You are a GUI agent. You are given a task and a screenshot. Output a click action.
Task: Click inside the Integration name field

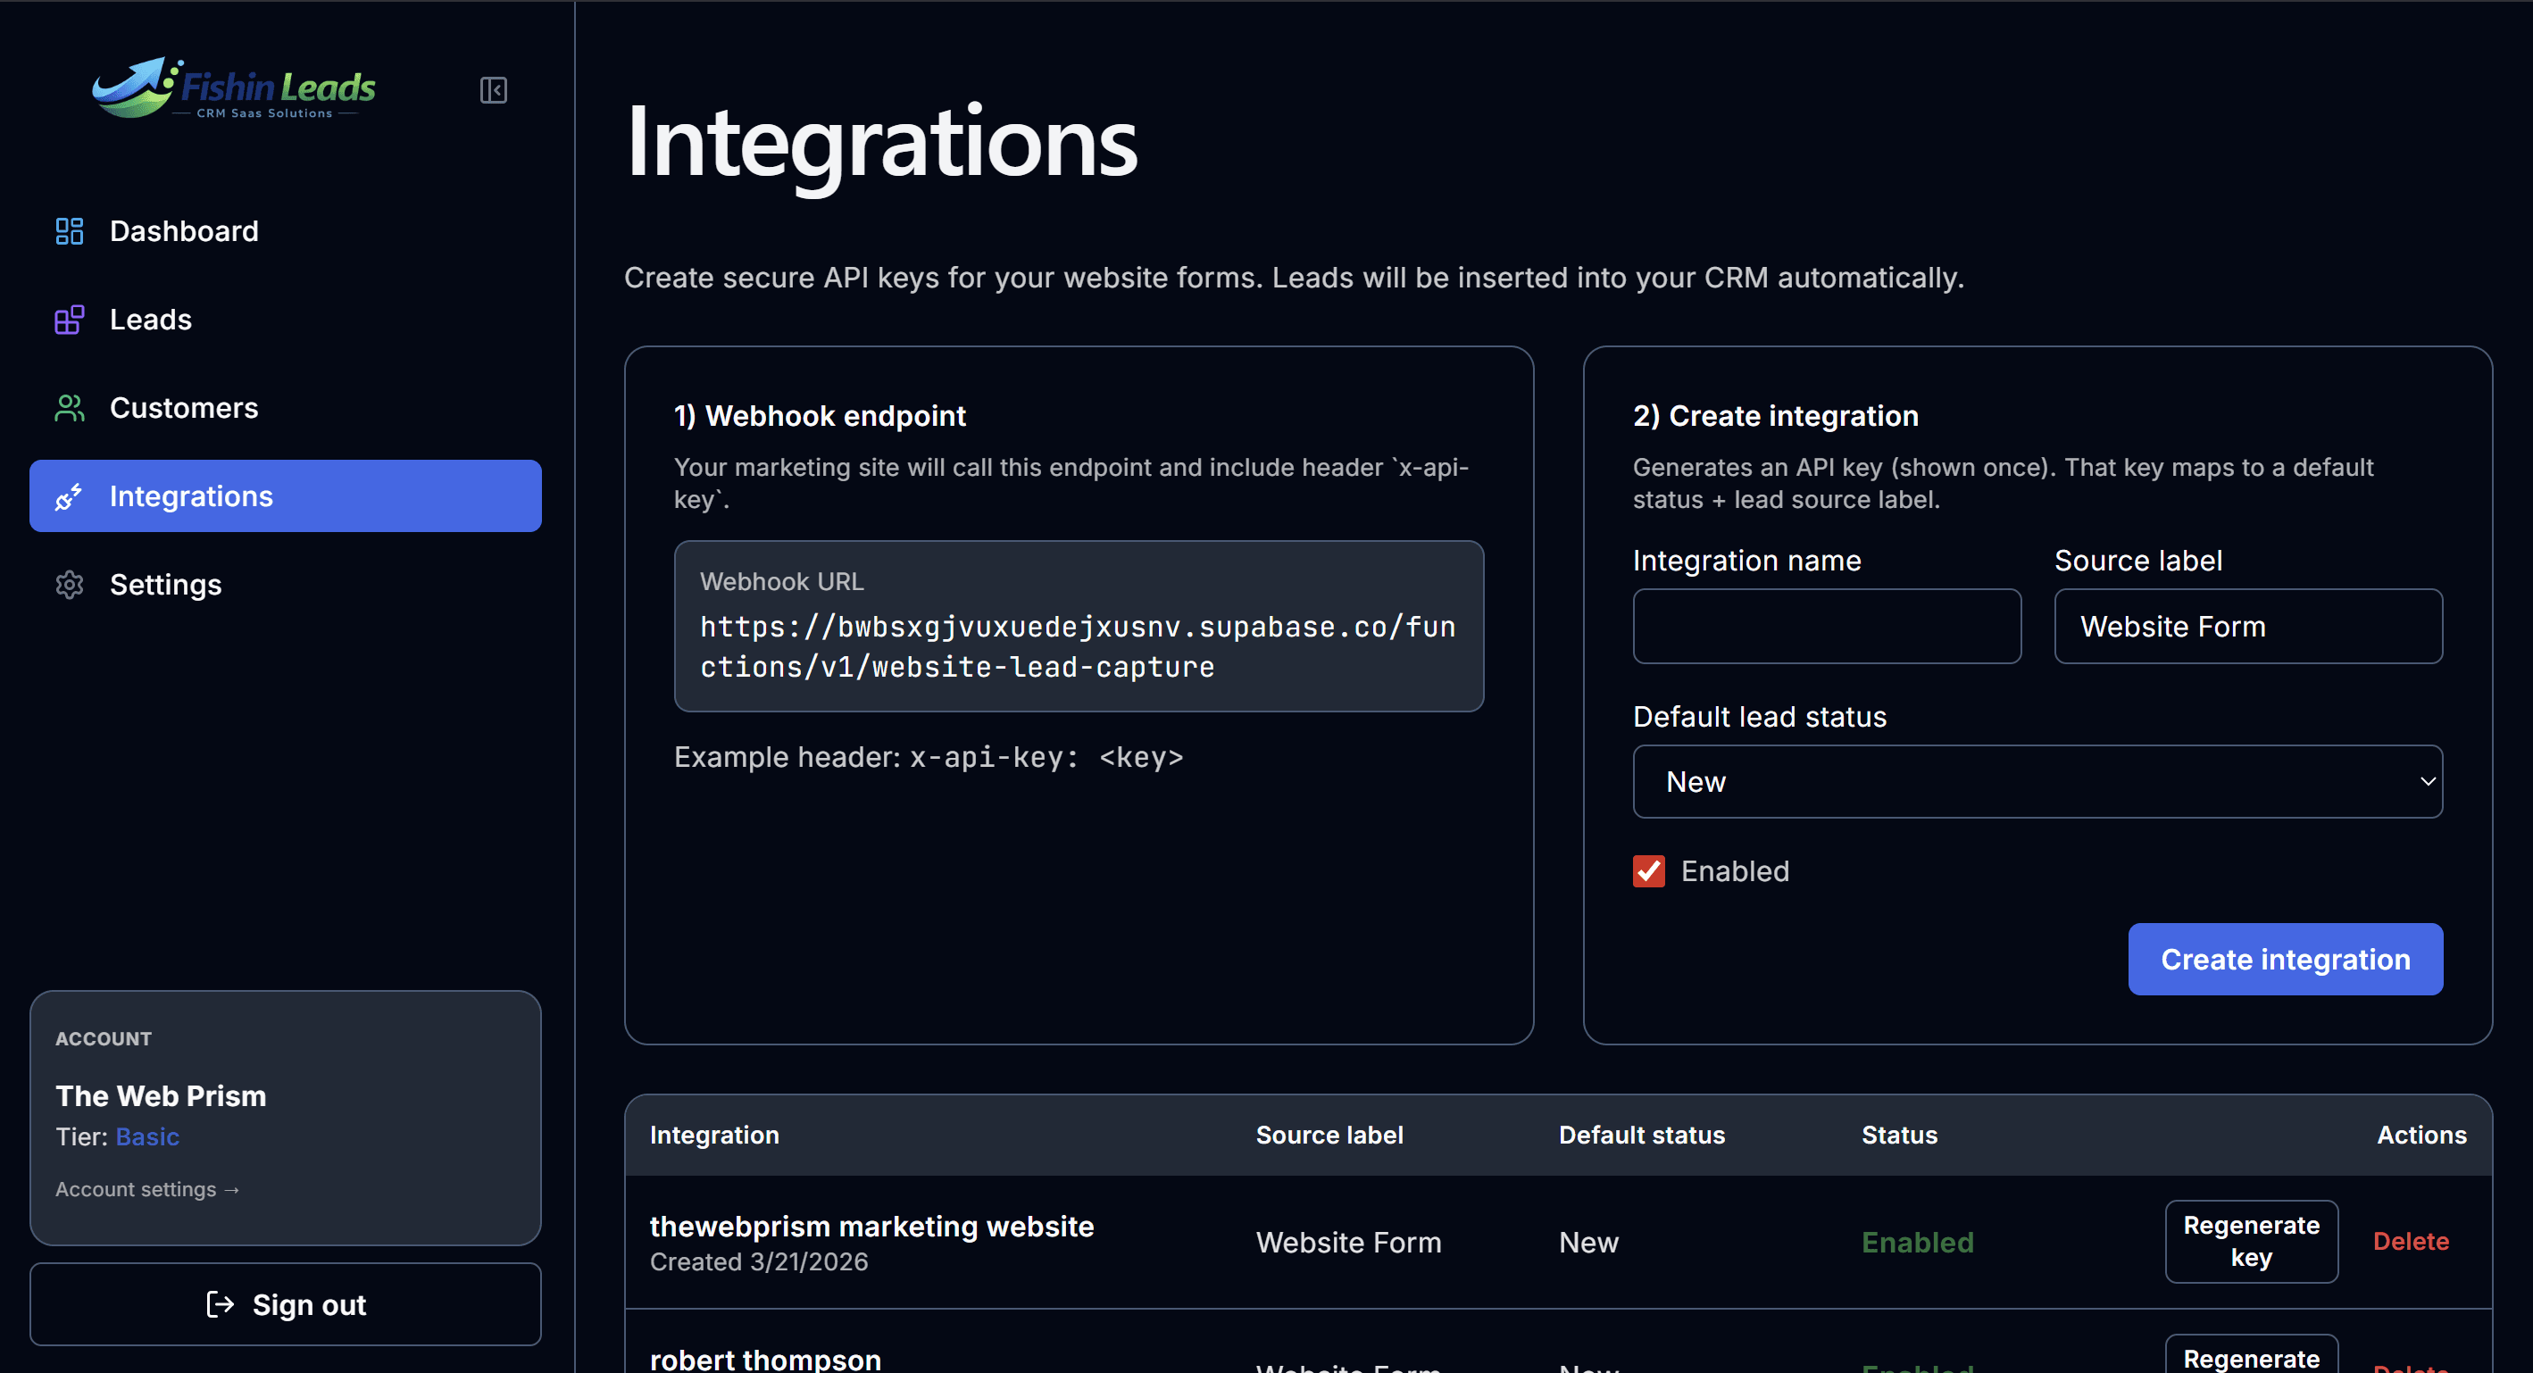coord(1826,626)
